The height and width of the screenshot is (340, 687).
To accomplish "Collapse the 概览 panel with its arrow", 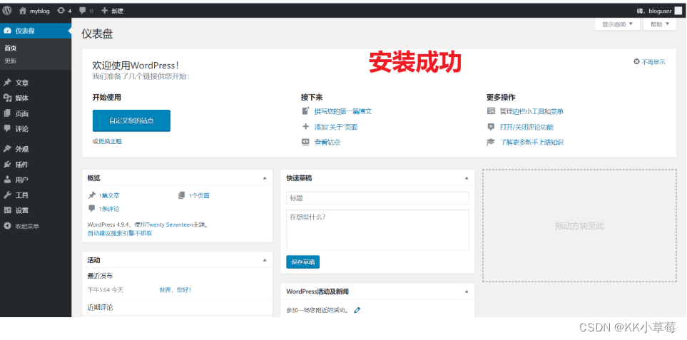I will 265,178.
